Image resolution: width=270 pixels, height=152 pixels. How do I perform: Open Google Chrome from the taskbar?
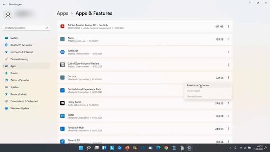(166, 148)
